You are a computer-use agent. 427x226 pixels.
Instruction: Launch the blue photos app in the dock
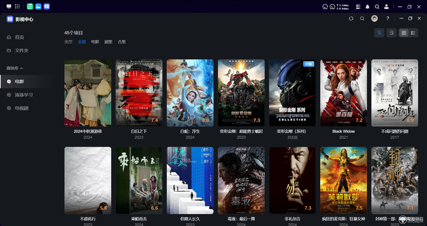click(38, 6)
